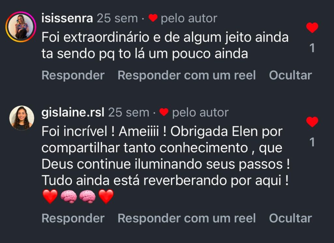Click the first brain emoji in gislaine.rsl's comment
Image resolution: width=334 pixels, height=243 pixels.
[x=69, y=197]
